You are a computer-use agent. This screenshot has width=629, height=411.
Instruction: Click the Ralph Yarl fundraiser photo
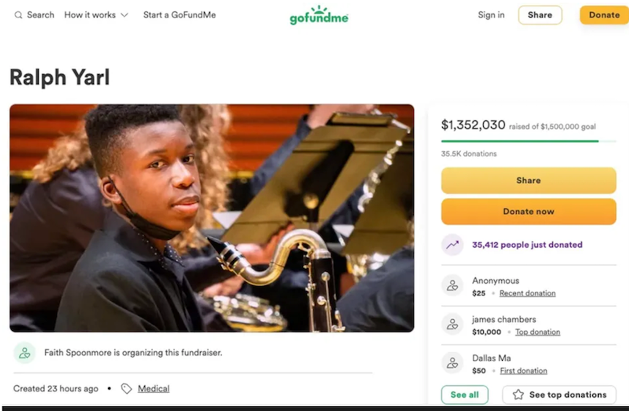click(212, 218)
